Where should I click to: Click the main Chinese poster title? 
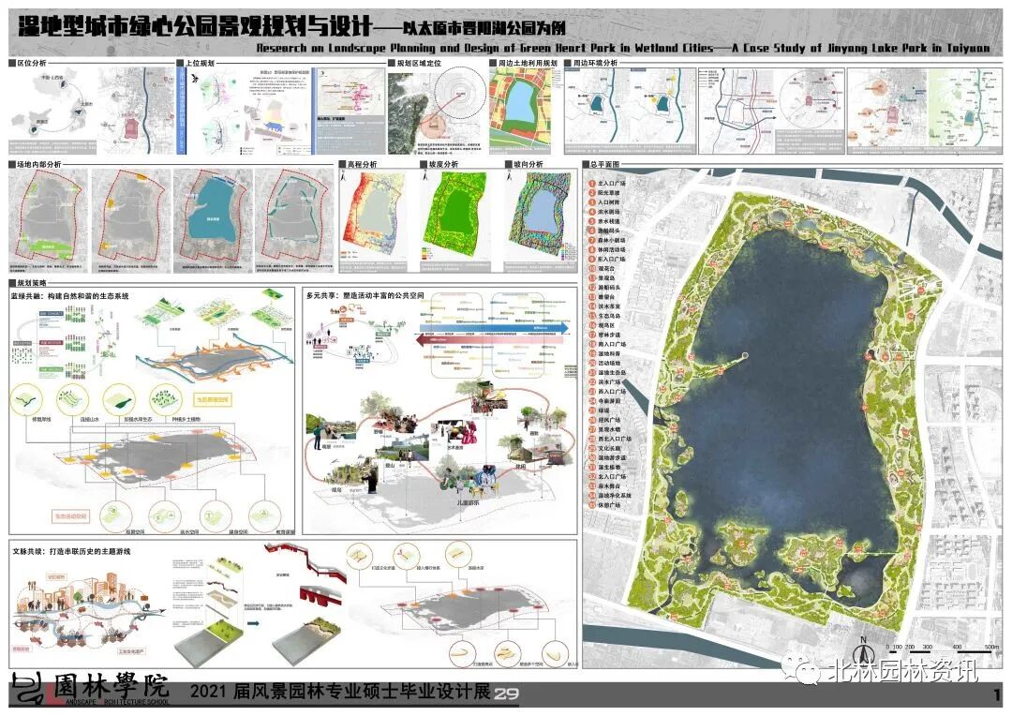coord(291,26)
